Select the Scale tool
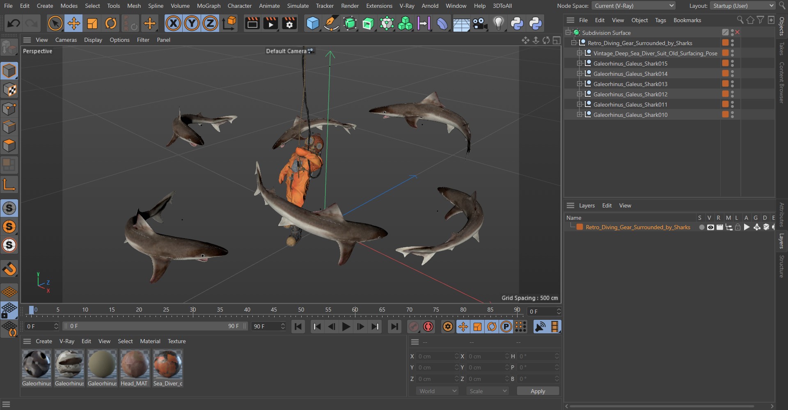The height and width of the screenshot is (410, 788). coord(92,23)
